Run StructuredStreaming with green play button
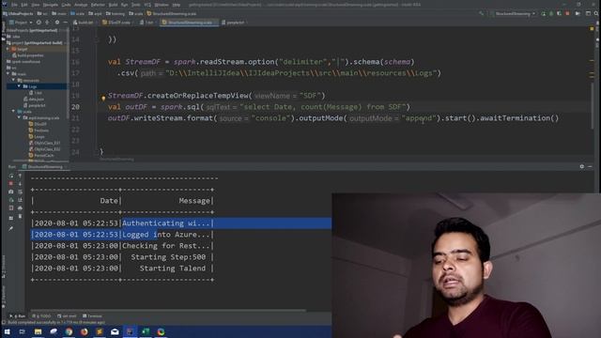 (x=543, y=14)
